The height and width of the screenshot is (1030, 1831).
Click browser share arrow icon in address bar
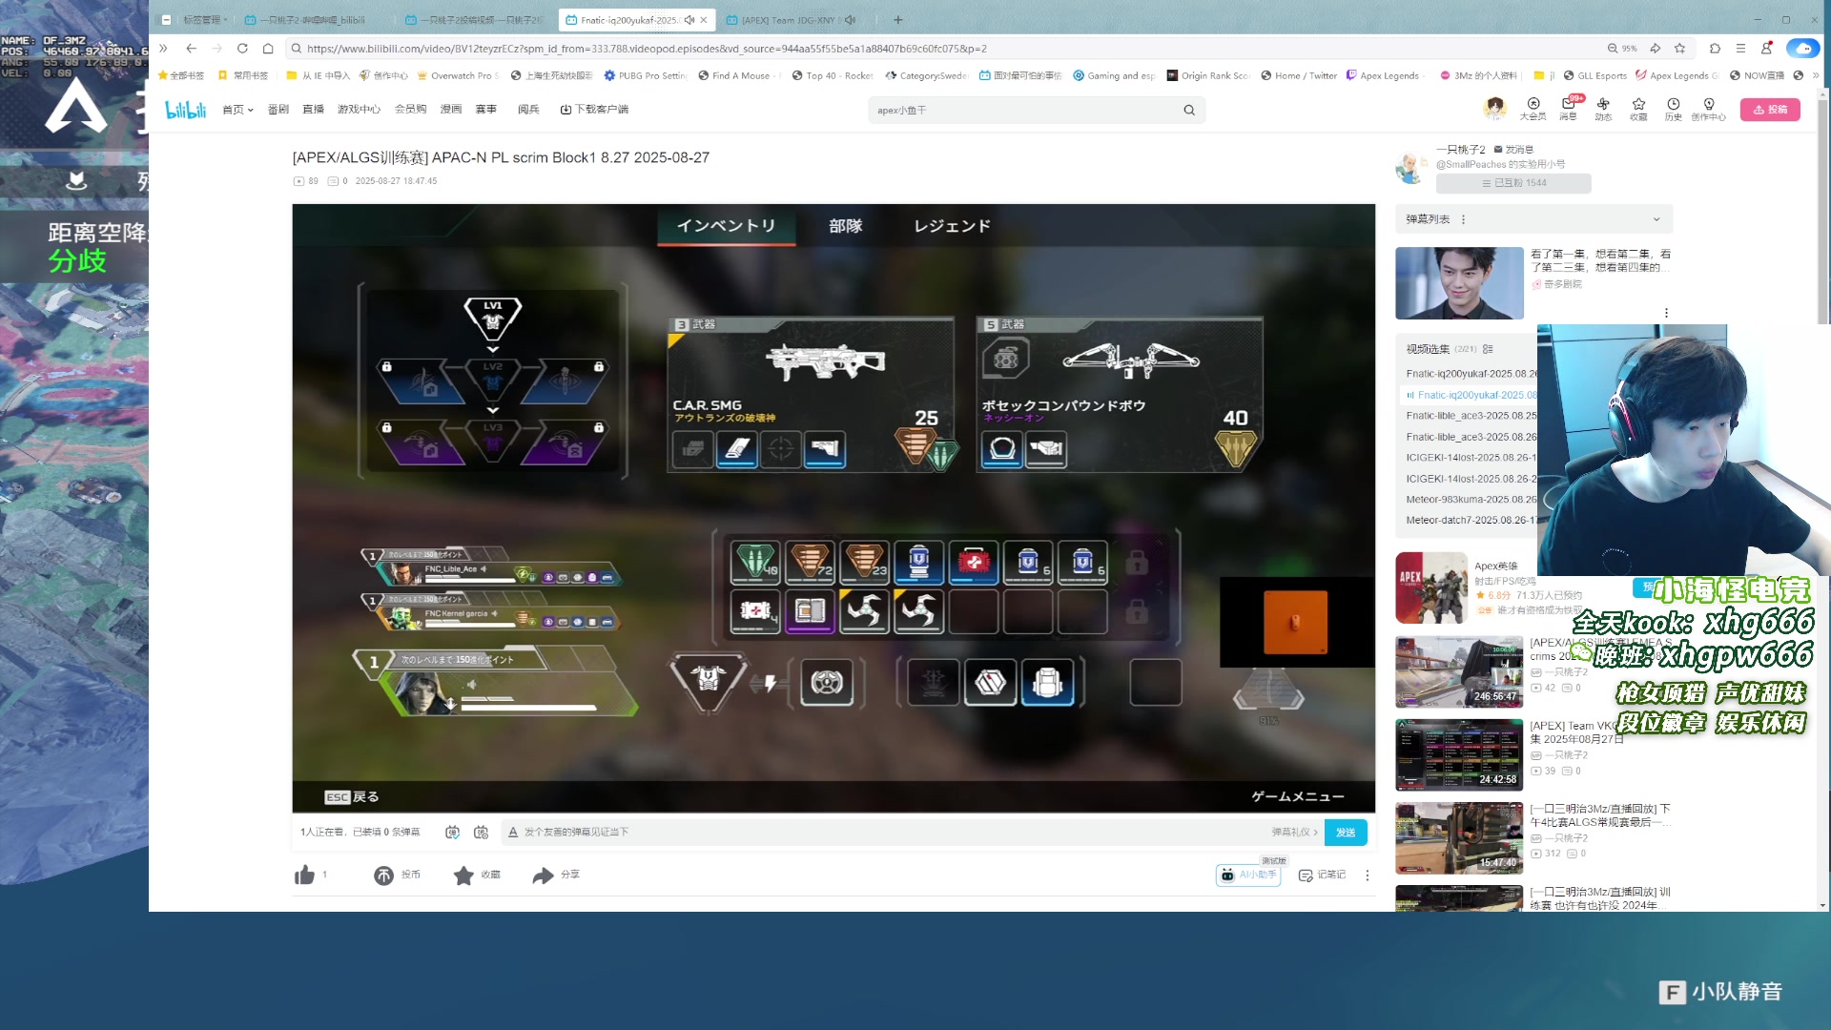(1656, 48)
